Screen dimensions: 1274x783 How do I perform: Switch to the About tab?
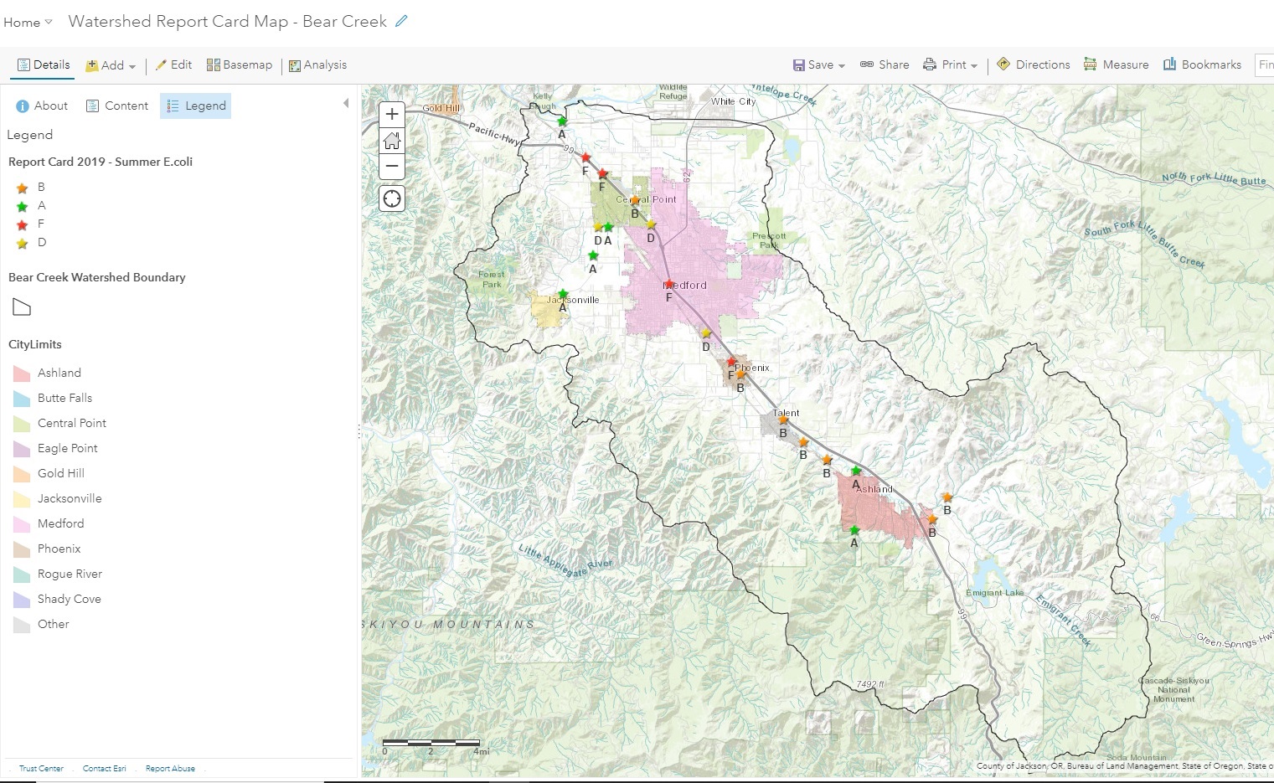pyautogui.click(x=42, y=106)
